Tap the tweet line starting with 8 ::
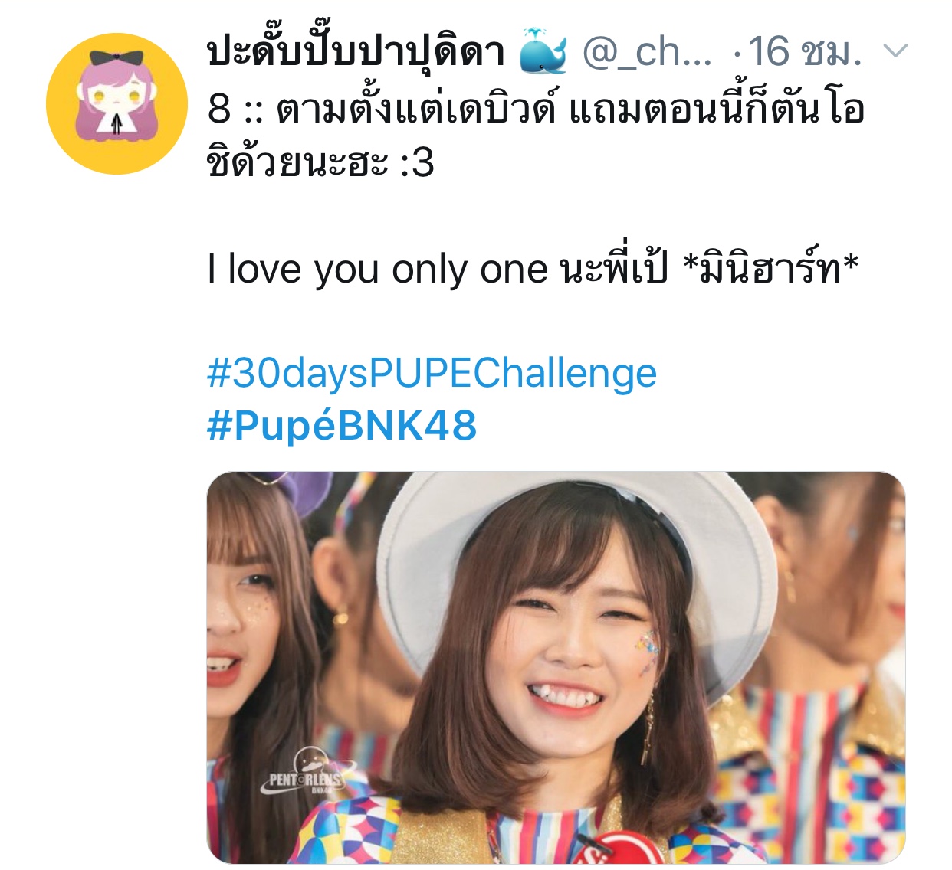952x870 pixels. [x=536, y=110]
